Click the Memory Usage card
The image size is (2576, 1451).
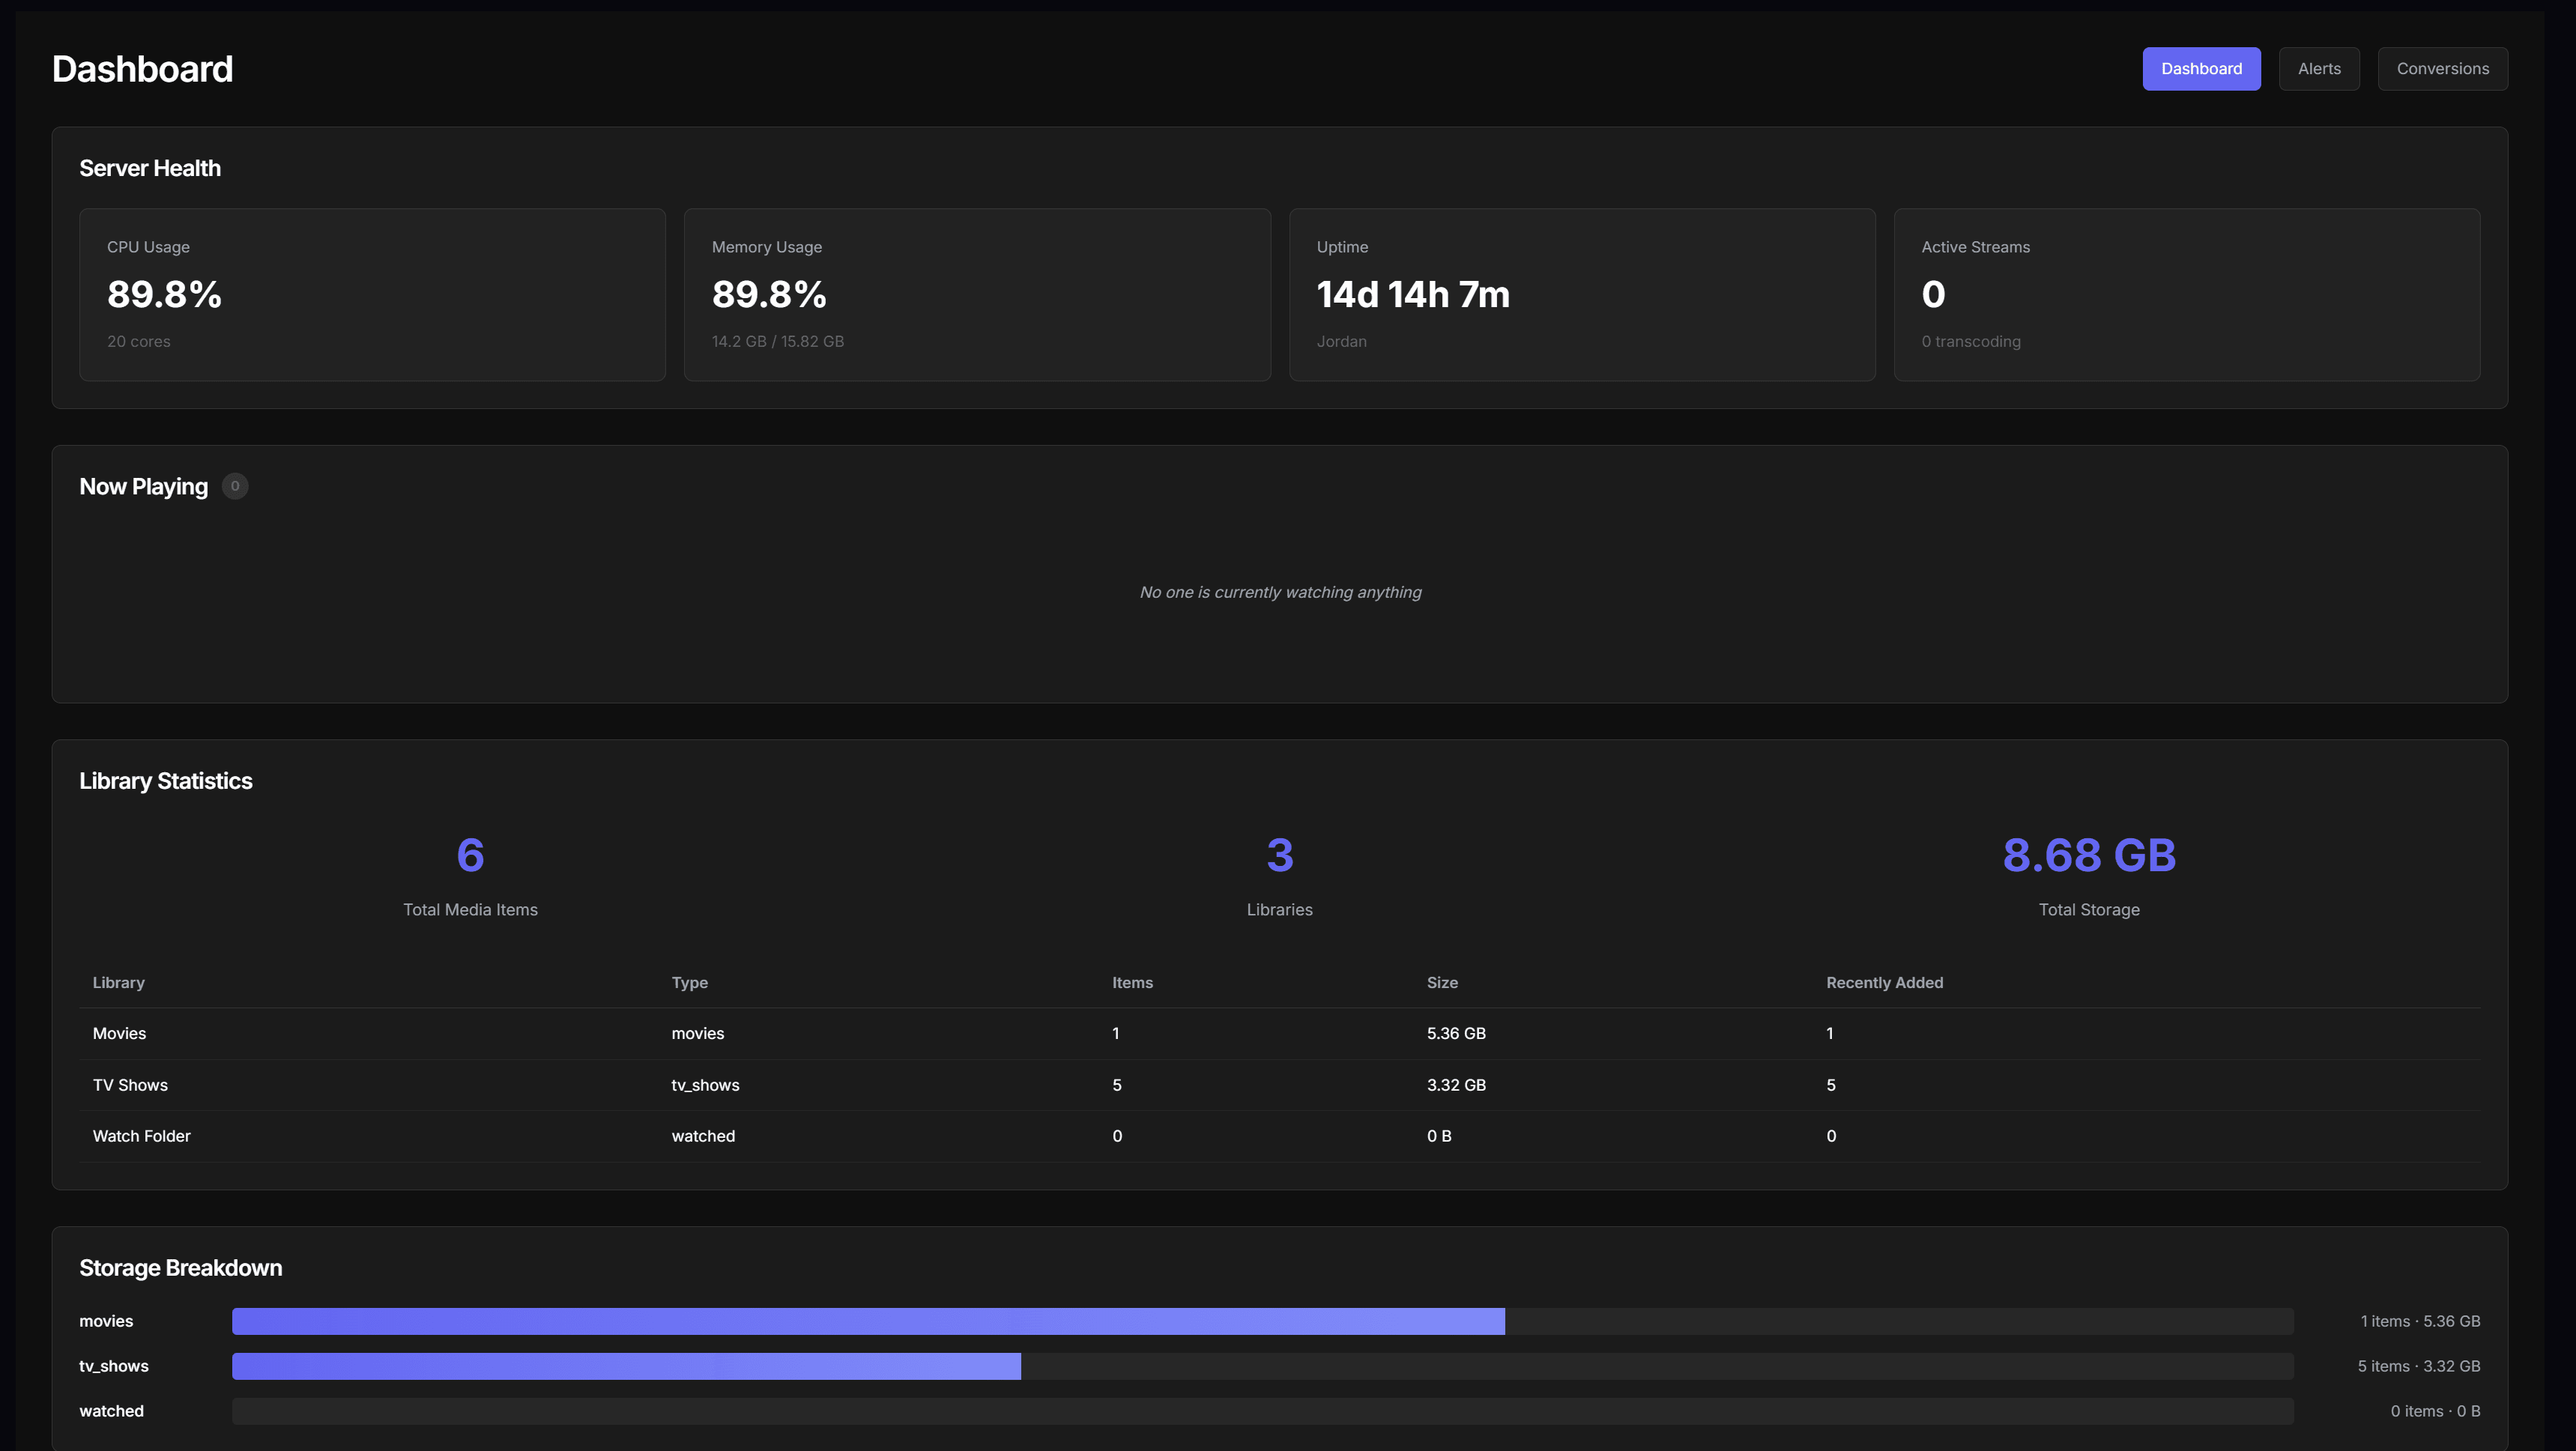tap(977, 294)
